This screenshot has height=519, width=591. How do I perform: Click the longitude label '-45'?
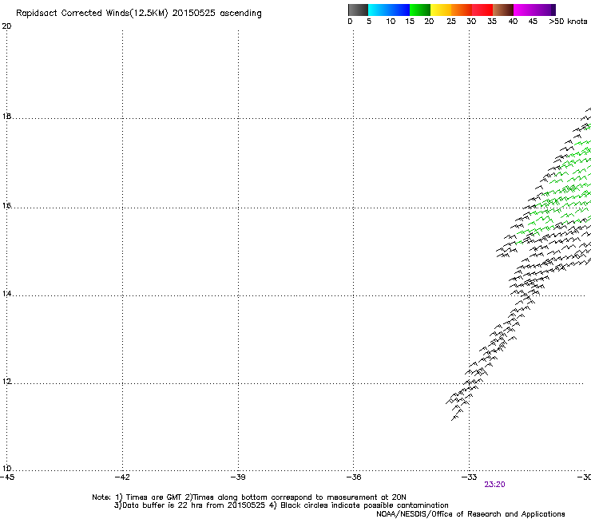[6, 477]
